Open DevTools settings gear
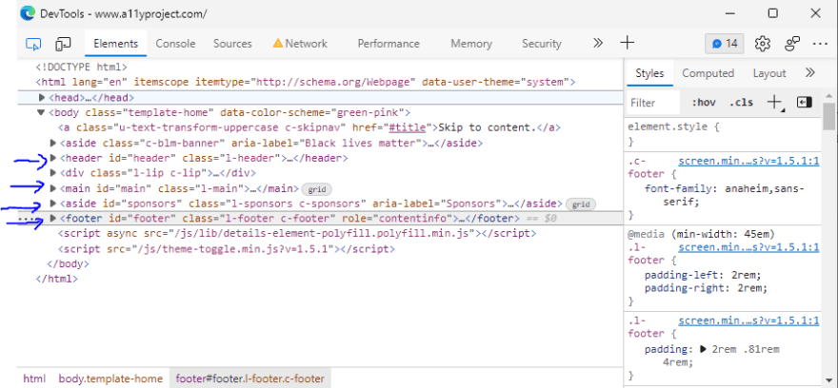 [762, 44]
